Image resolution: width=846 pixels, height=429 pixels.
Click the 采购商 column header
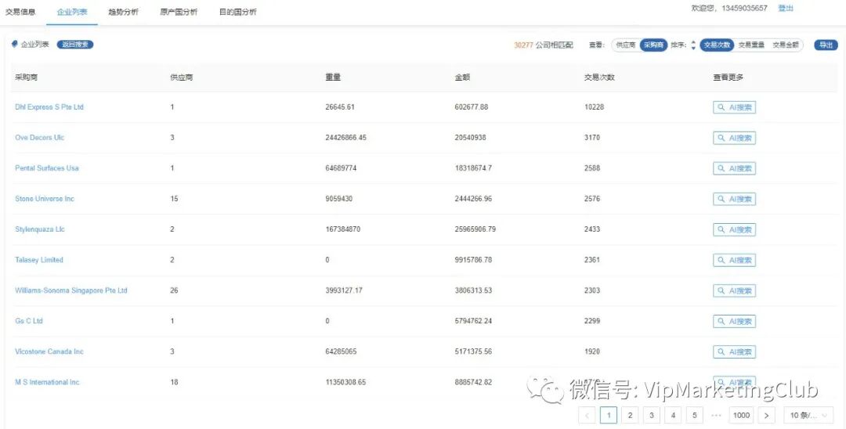point(26,78)
